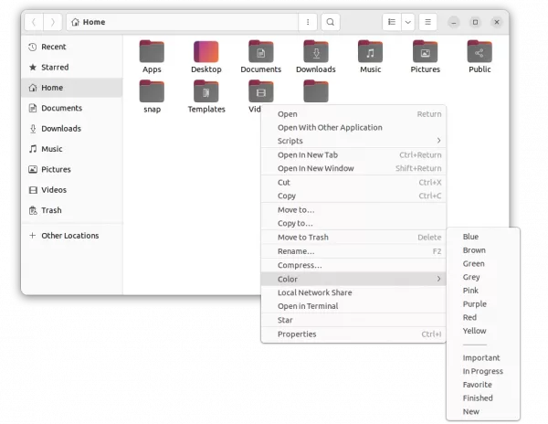Go back with the left arrow button
Image resolution: width=548 pixels, height=424 pixels.
[x=34, y=22]
